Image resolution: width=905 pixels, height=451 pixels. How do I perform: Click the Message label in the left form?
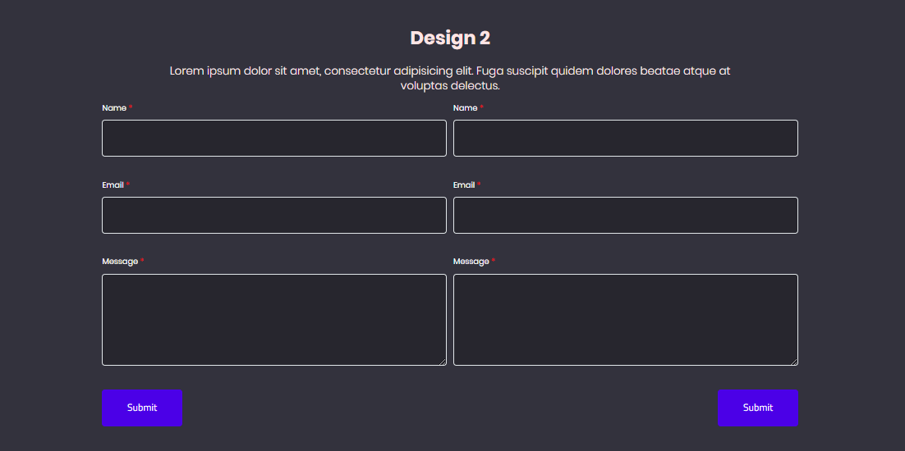(120, 262)
